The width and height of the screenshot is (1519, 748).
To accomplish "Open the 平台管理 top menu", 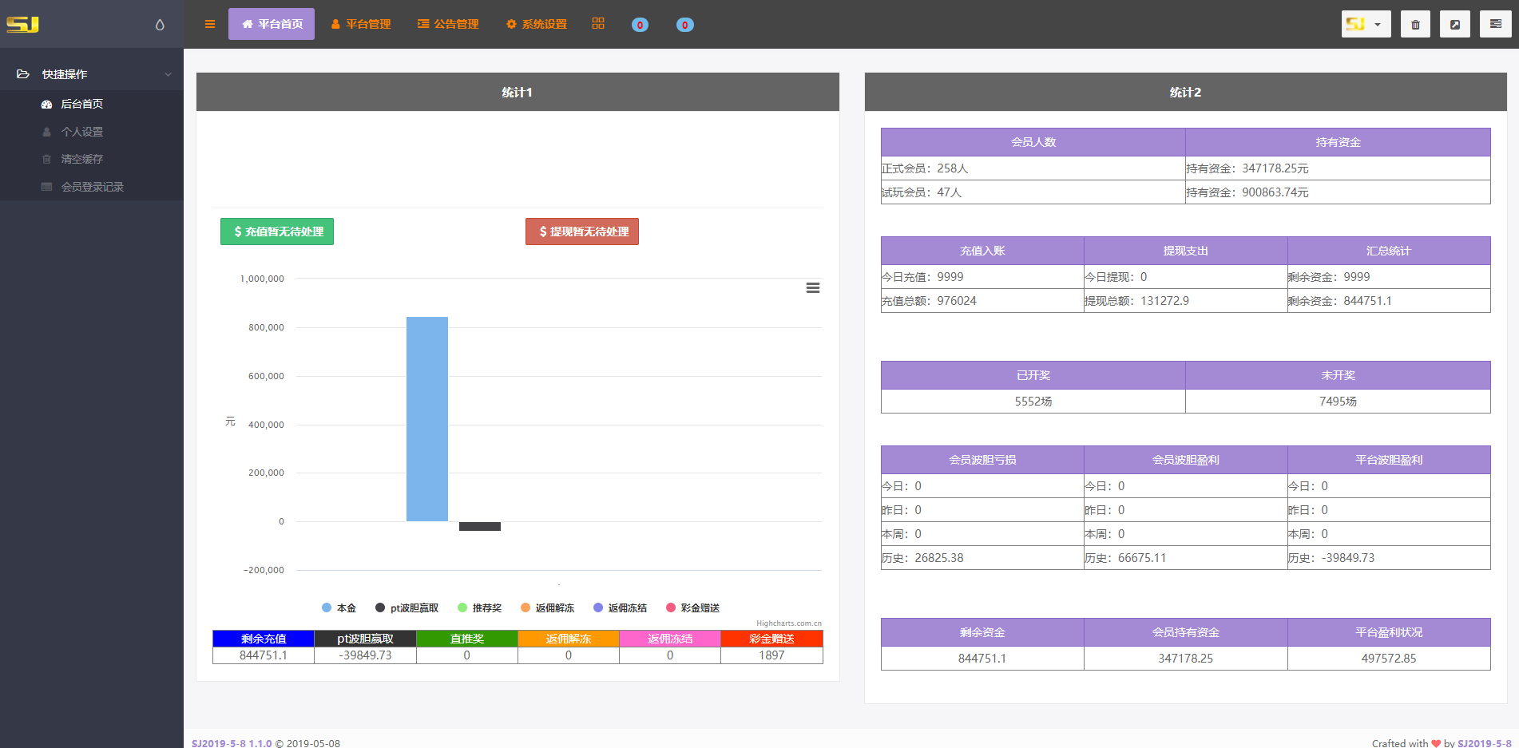I will pyautogui.click(x=361, y=24).
